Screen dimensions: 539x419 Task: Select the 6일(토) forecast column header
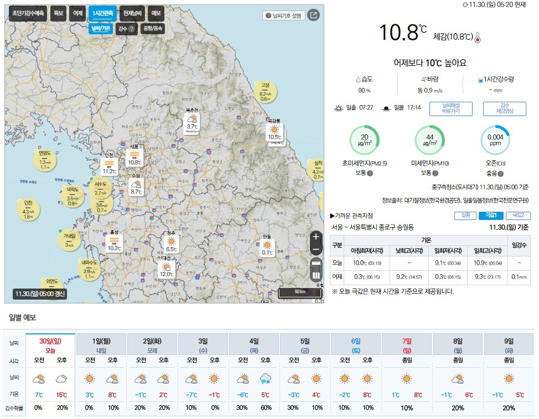click(x=356, y=345)
